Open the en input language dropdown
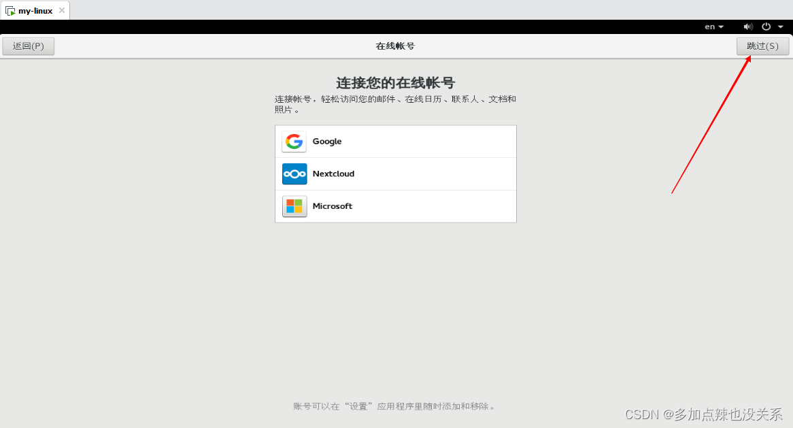 pos(714,27)
